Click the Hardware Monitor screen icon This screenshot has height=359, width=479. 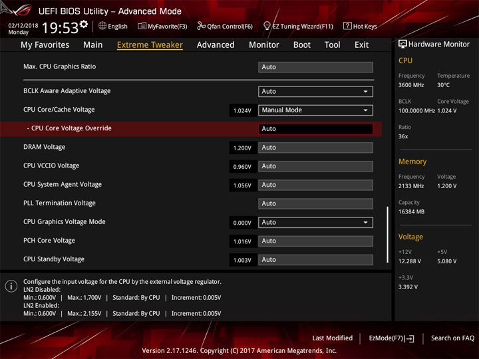402,45
